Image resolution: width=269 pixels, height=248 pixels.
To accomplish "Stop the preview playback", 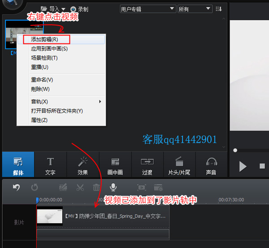I will coord(262,166).
